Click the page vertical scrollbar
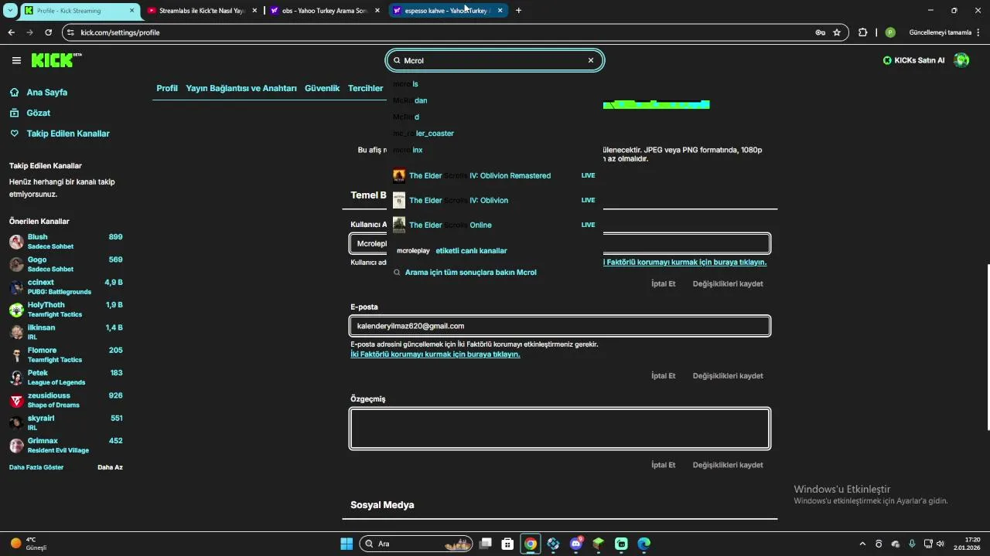Image resolution: width=990 pixels, height=556 pixels. 988,347
